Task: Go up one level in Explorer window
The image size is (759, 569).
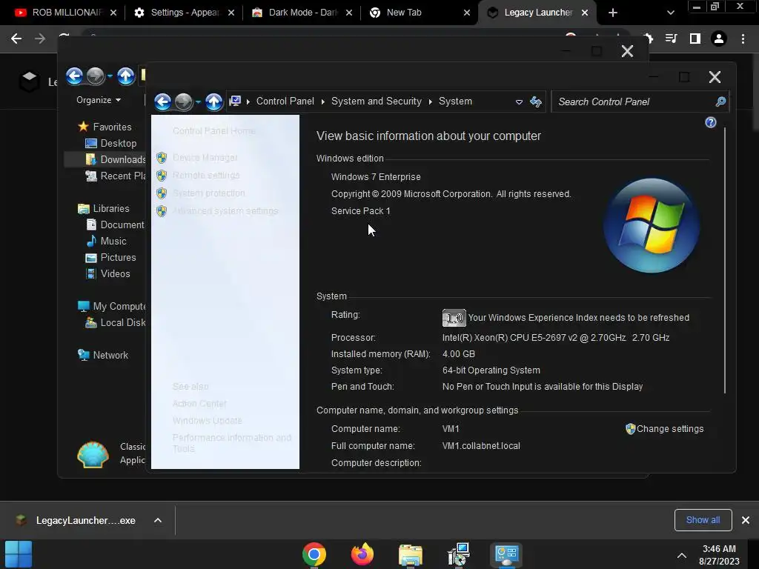Action: (125, 76)
